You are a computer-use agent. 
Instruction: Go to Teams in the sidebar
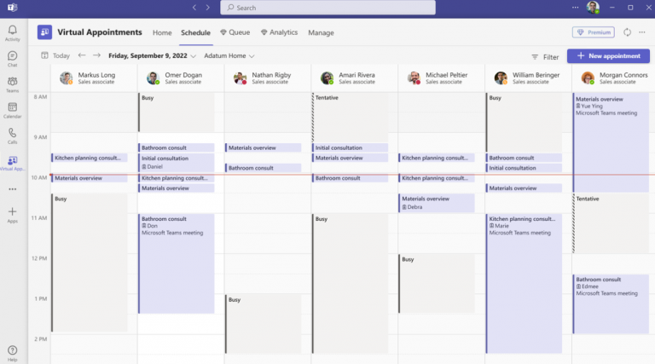point(13,84)
